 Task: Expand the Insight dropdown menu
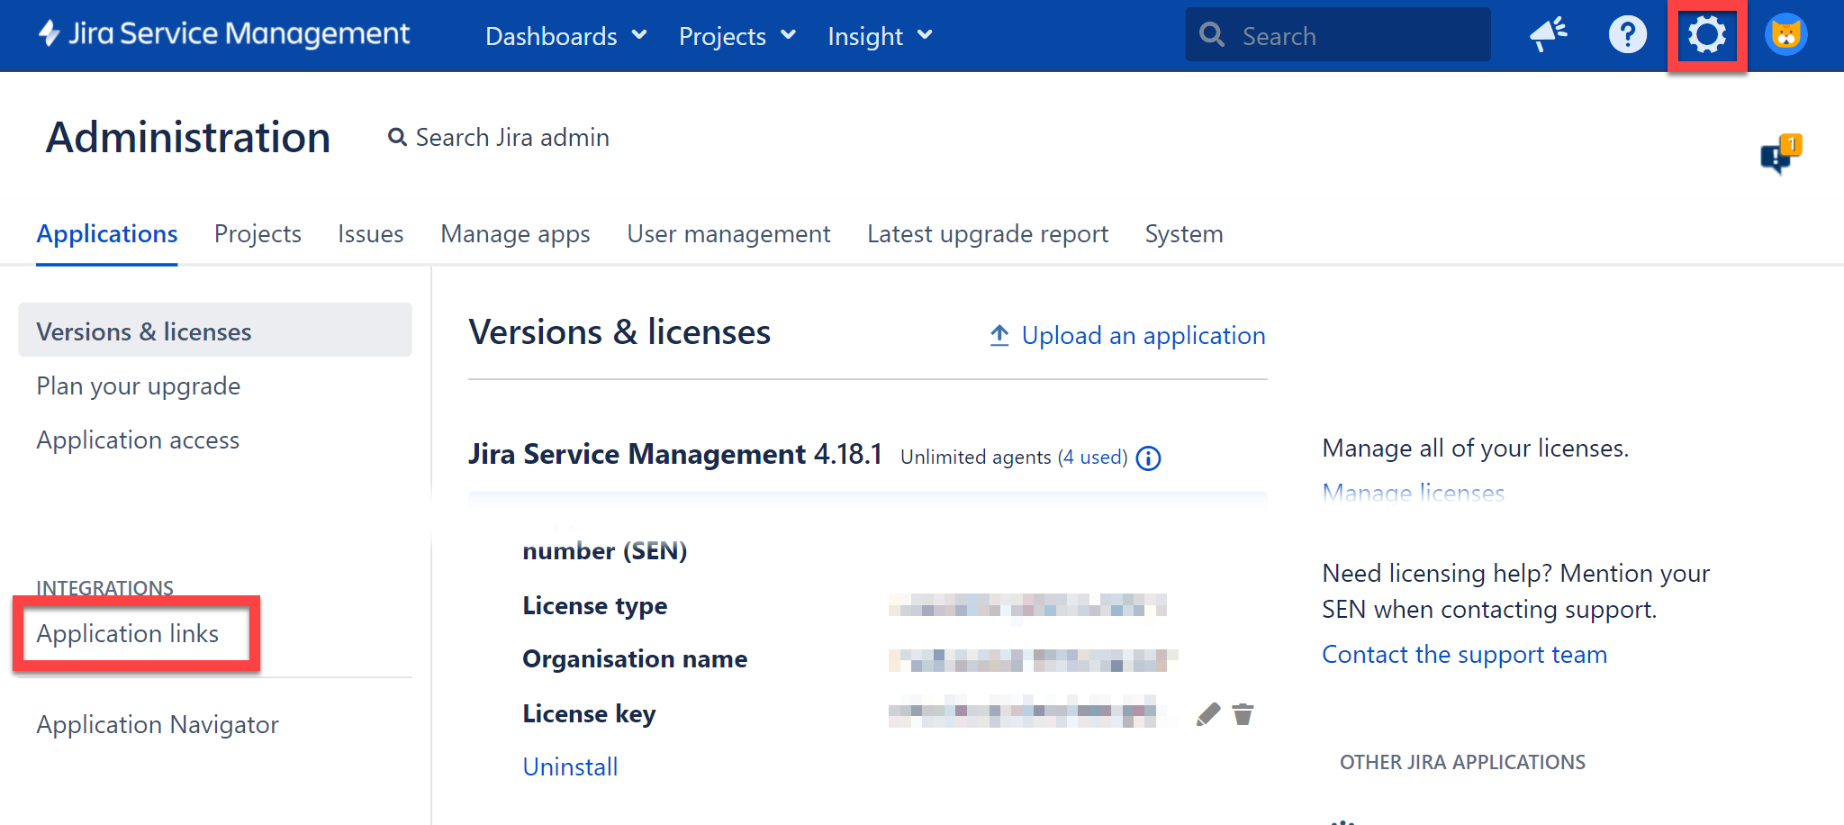click(880, 36)
